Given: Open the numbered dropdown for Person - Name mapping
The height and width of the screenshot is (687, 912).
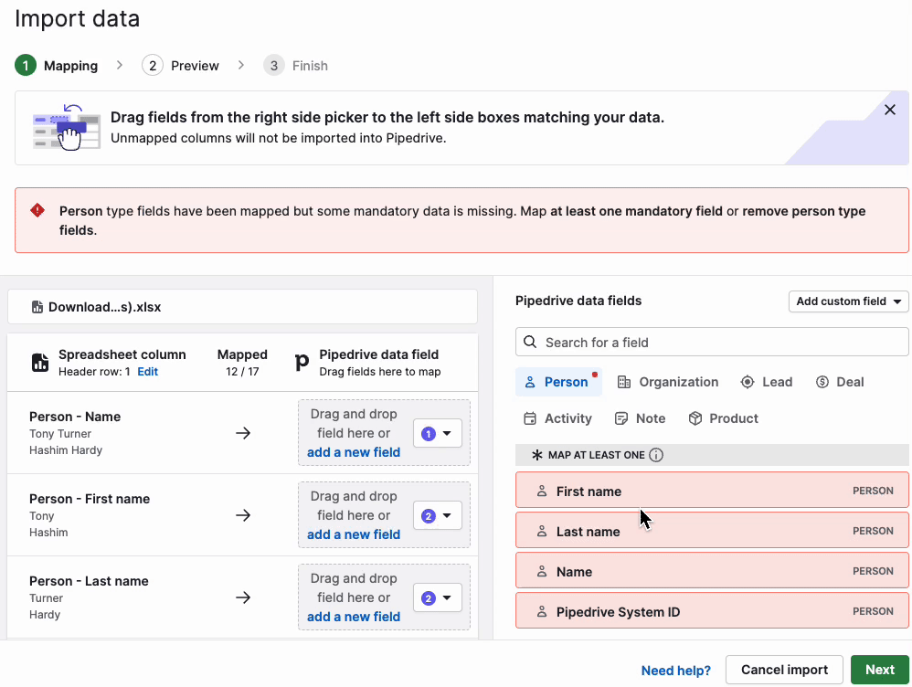Looking at the screenshot, I should click(x=437, y=433).
